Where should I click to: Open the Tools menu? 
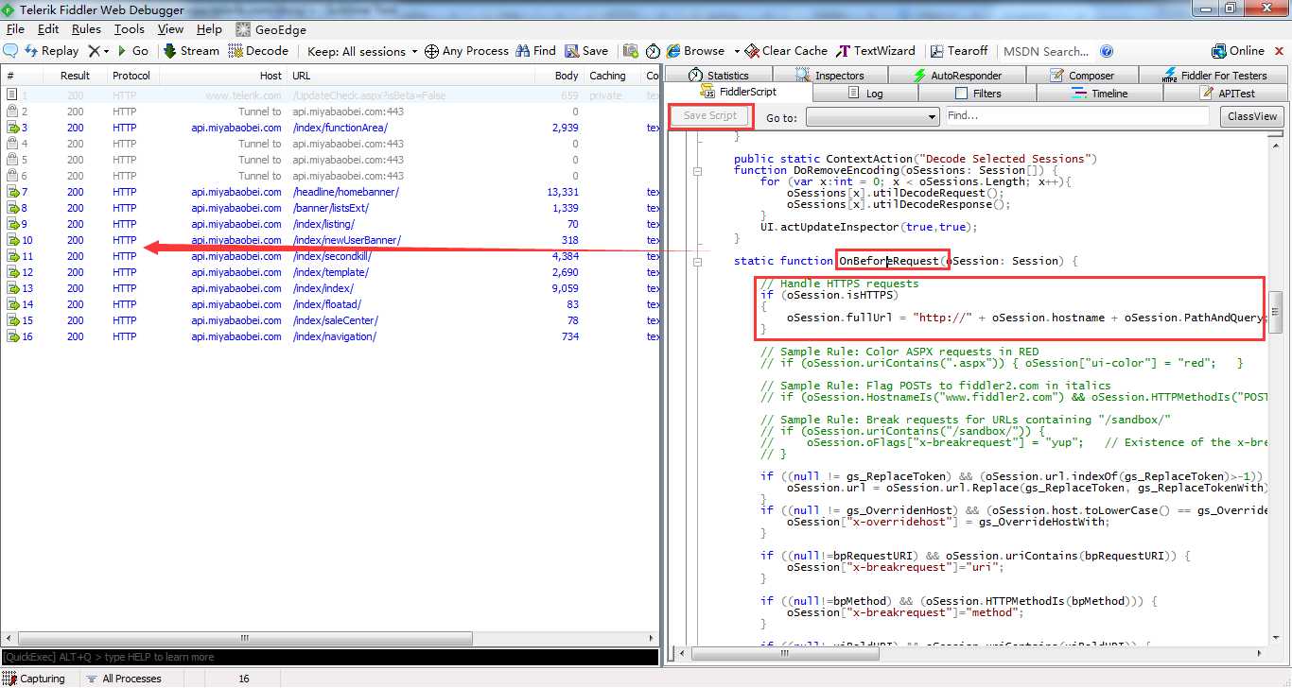point(130,29)
